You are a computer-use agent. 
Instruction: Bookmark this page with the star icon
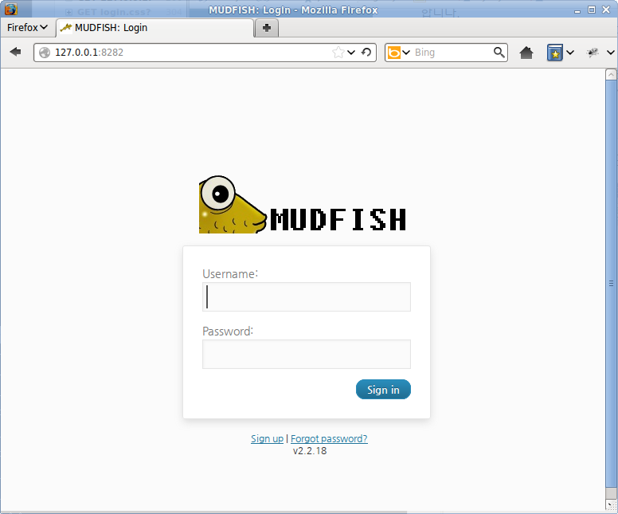338,52
